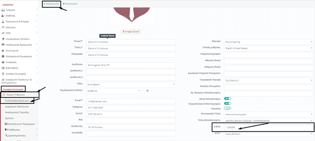Image resolution: width=315 pixels, height=141 pixels.
Task: Click the Μαθήματα book icon
Action: click(6, 130)
